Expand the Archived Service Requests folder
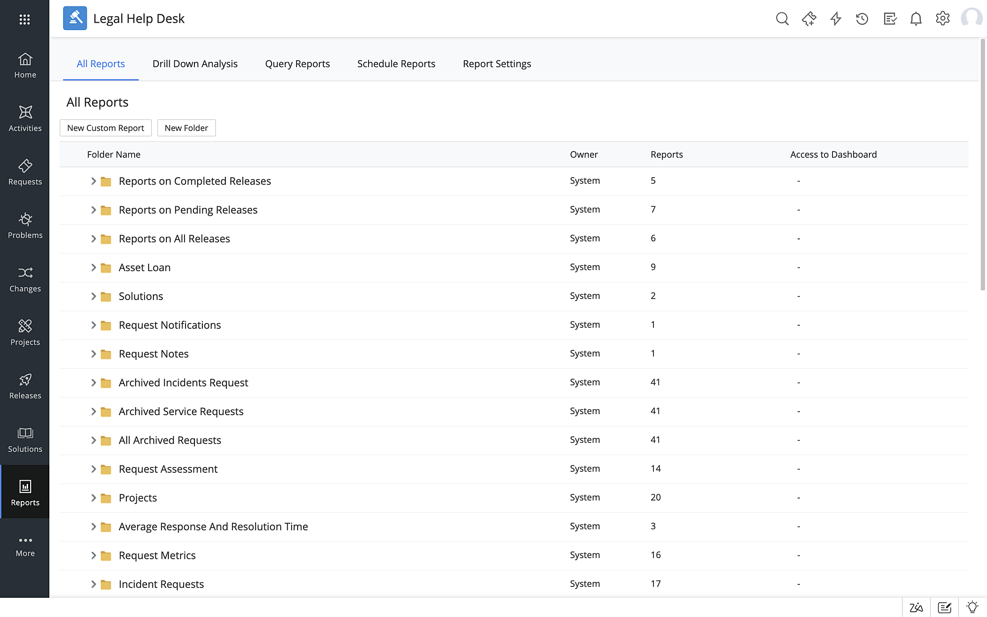This screenshot has width=987, height=617. click(x=94, y=411)
